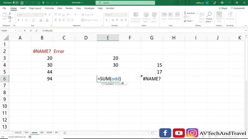Image resolution: width=248 pixels, height=139 pixels.
Task: Open the Comments pane
Action: 238,8
